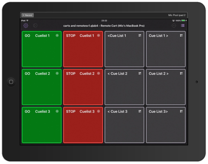Click the group icon on 'Cue List 3>'
The width and height of the screenshot is (208, 164).
tap(181, 111)
